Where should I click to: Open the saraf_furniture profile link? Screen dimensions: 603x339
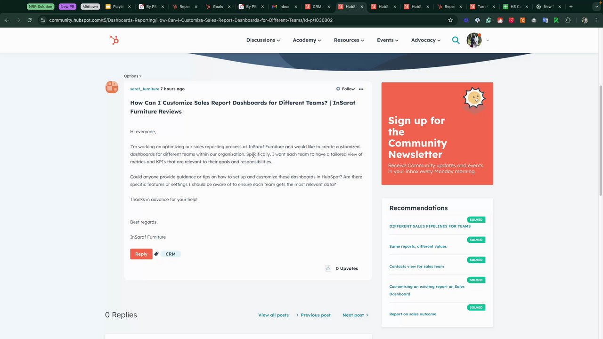click(x=145, y=89)
